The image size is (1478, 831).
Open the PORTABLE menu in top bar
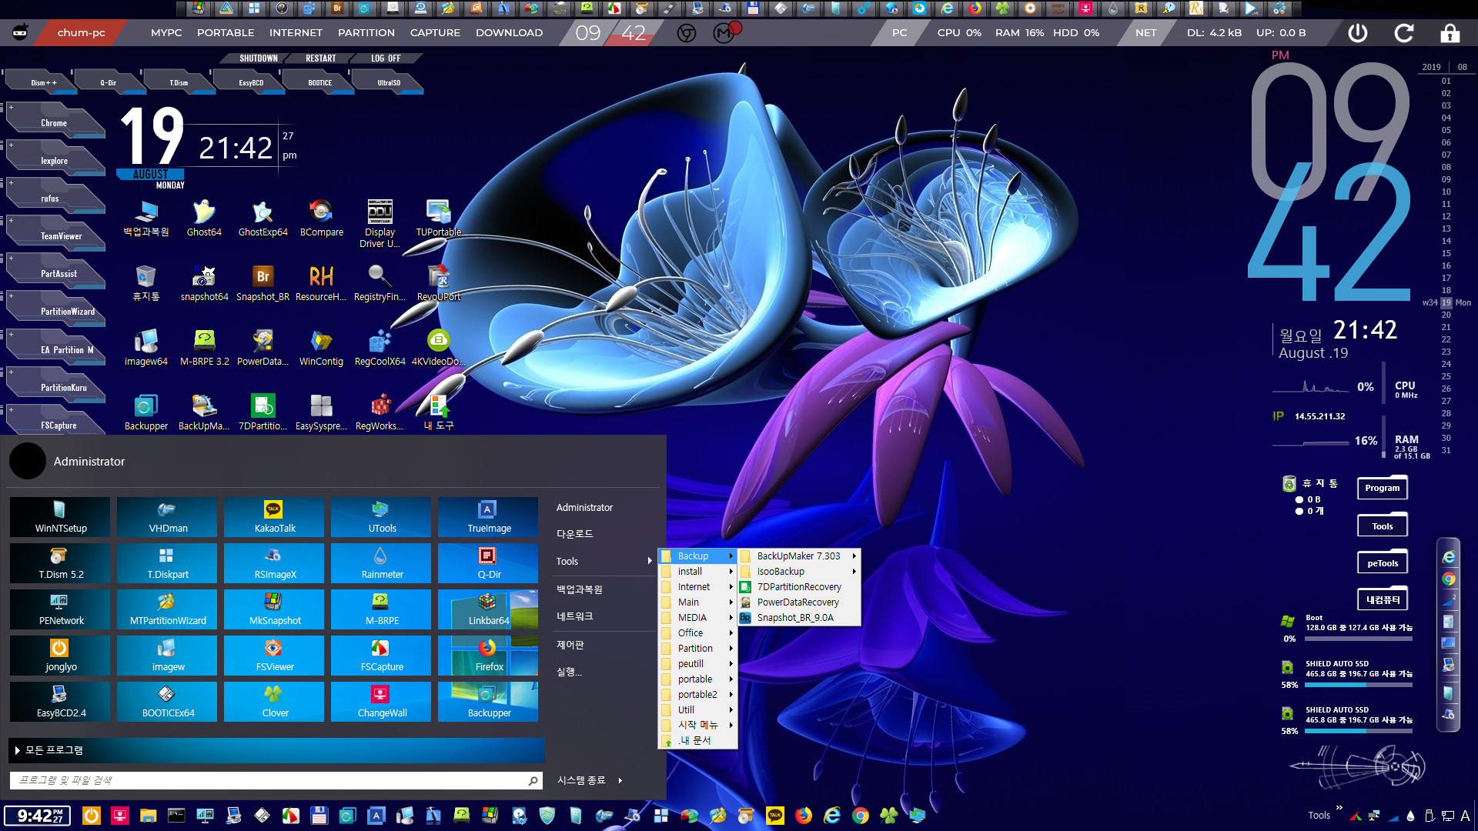[226, 33]
